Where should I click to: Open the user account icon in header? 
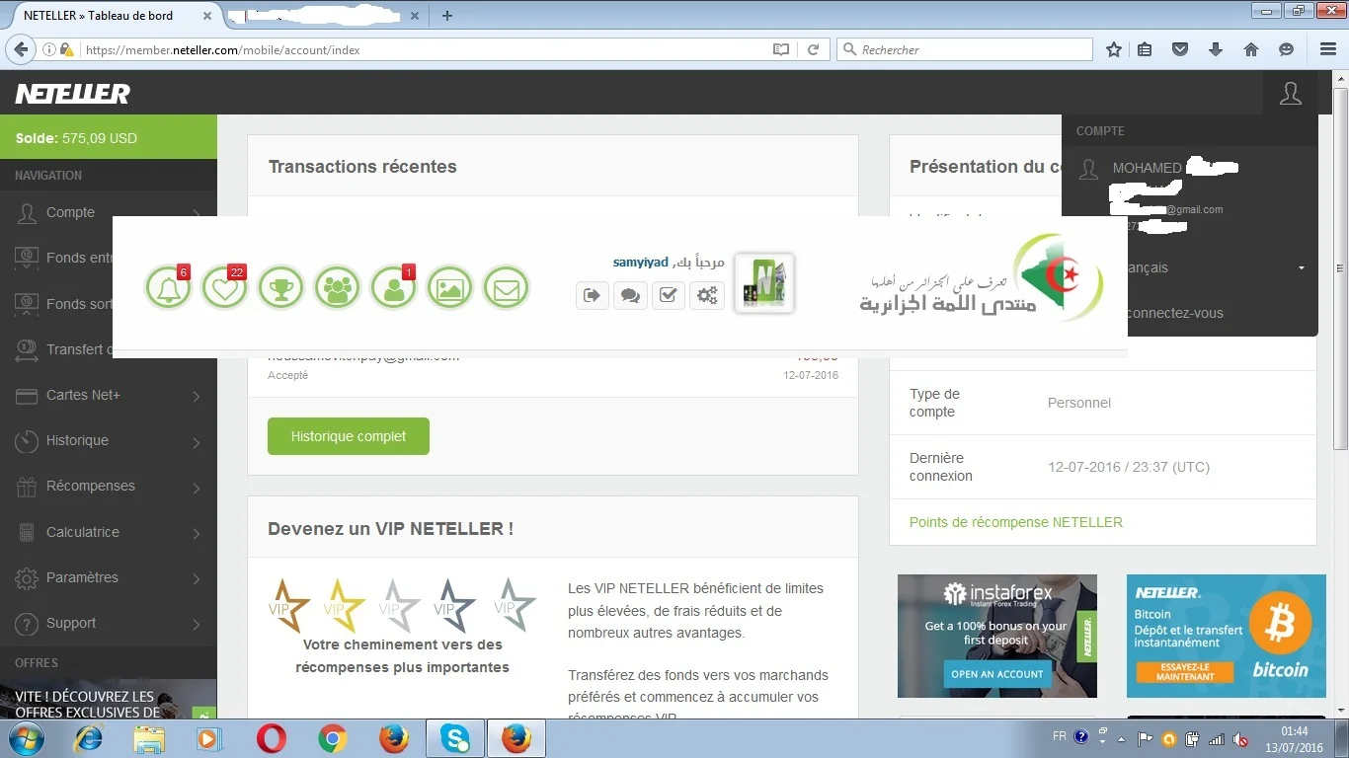point(1290,94)
